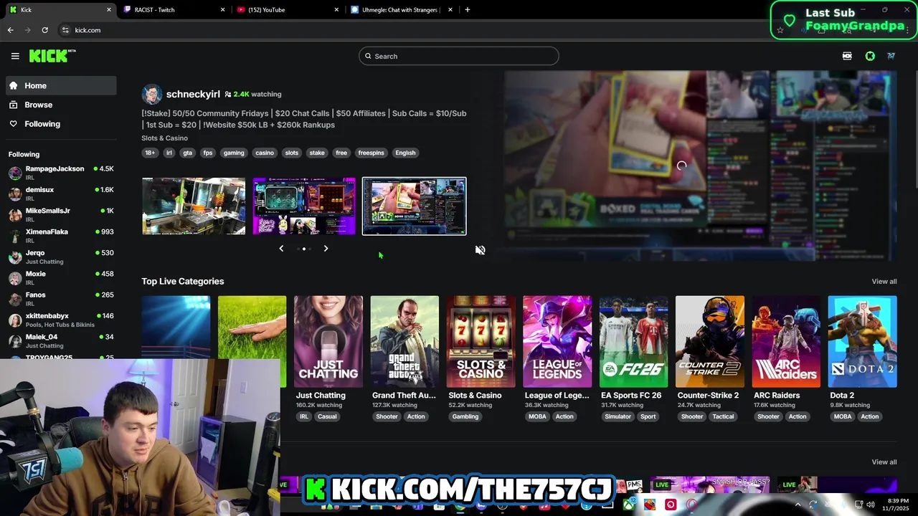Go back with the browser back arrow
The width and height of the screenshot is (918, 516).
10,30
